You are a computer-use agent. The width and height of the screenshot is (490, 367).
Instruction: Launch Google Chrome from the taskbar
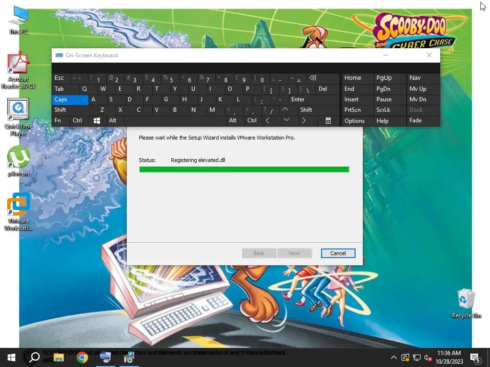point(82,357)
